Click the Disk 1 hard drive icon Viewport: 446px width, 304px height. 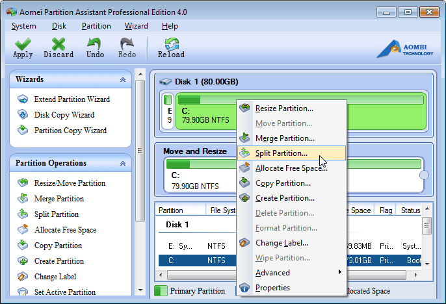[x=165, y=82]
